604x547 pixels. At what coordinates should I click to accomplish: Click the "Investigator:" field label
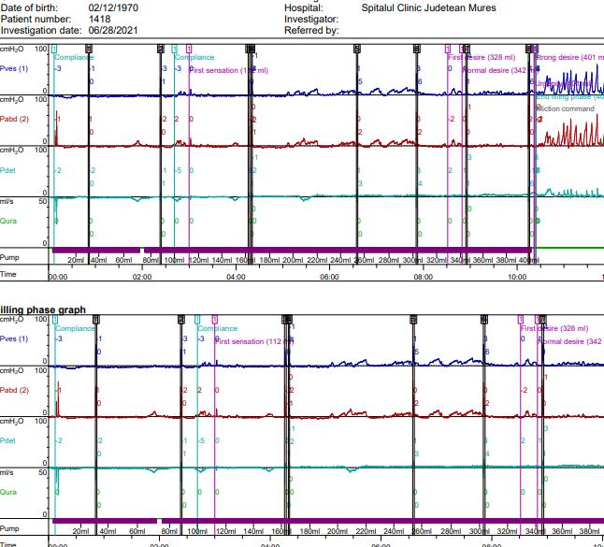tap(311, 19)
